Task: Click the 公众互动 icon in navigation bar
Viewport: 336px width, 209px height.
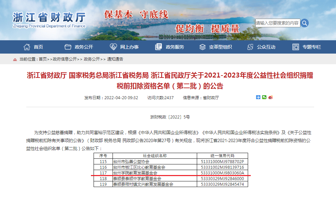Action: tap(250, 47)
